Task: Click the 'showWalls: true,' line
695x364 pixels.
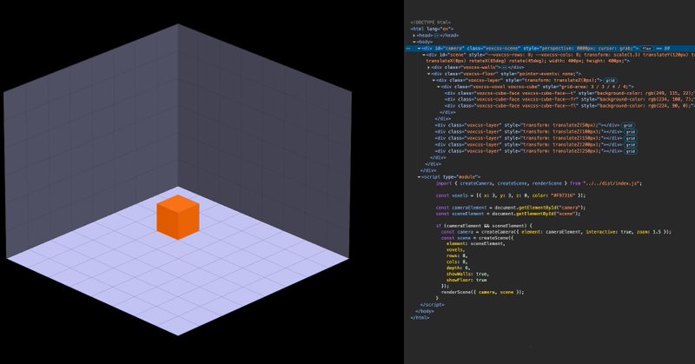Action: (467, 274)
